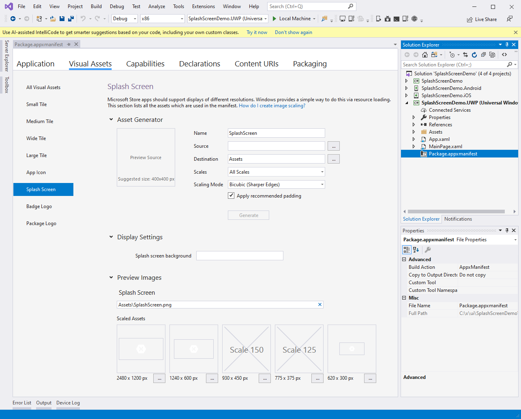Click the 'Try it now' IntelliCode link
521x419 pixels.
pyautogui.click(x=257, y=32)
